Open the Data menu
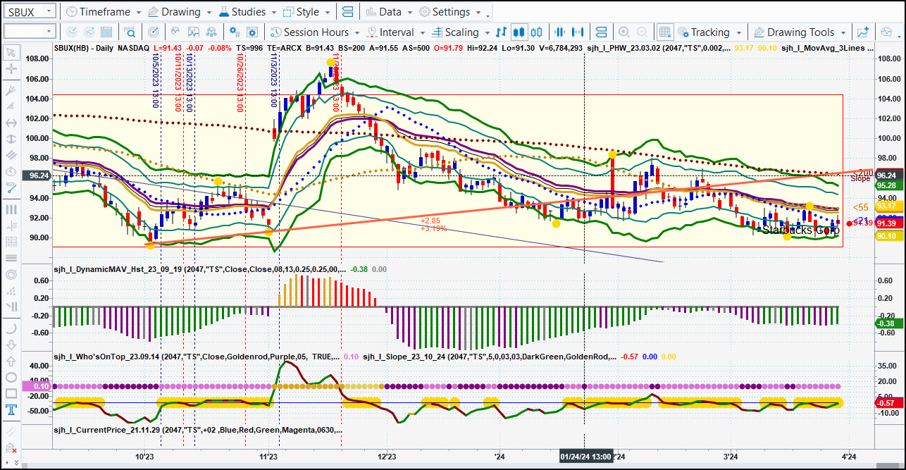 (x=388, y=12)
